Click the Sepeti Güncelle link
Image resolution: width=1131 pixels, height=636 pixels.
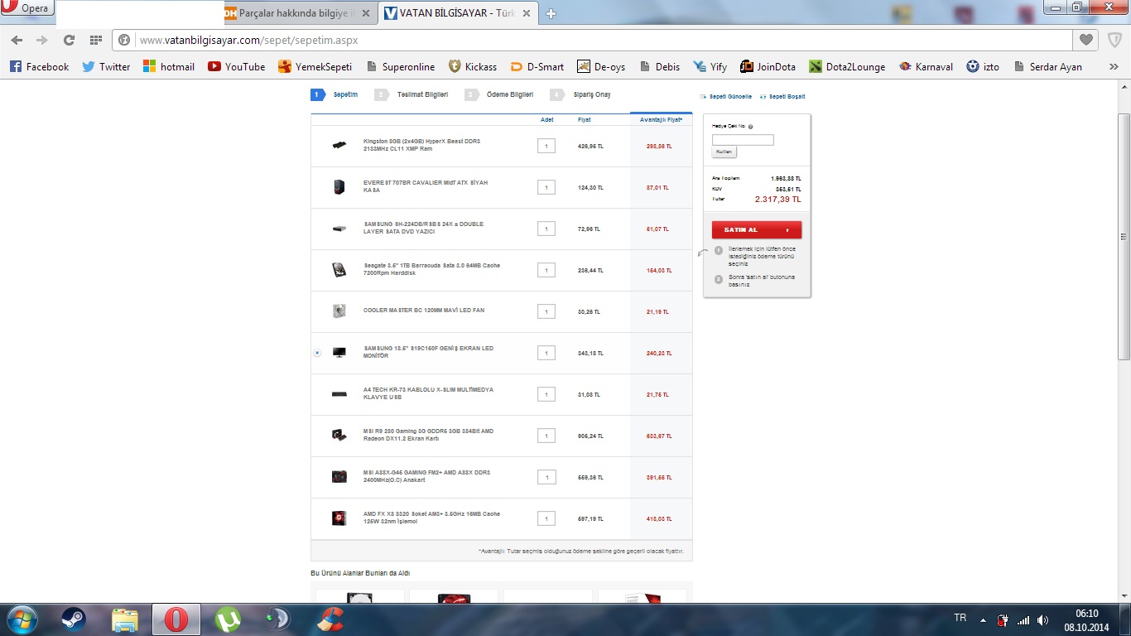pos(729,97)
